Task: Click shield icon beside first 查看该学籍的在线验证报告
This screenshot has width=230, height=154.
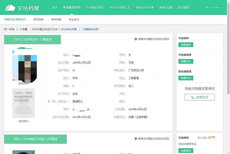Action: click(136, 39)
